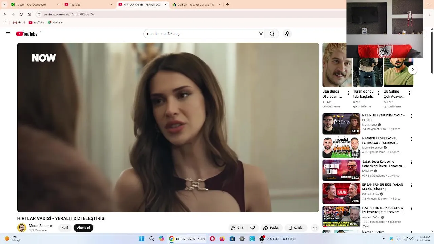This screenshot has width=434, height=244.
Task: Subscribe with the Abone ol button
Action: 83,228
